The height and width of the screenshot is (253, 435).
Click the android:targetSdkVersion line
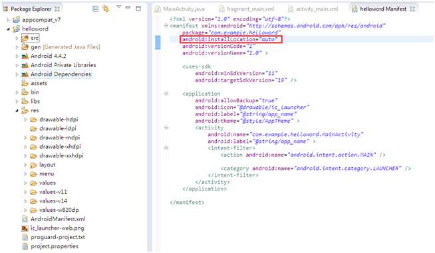pos(245,80)
